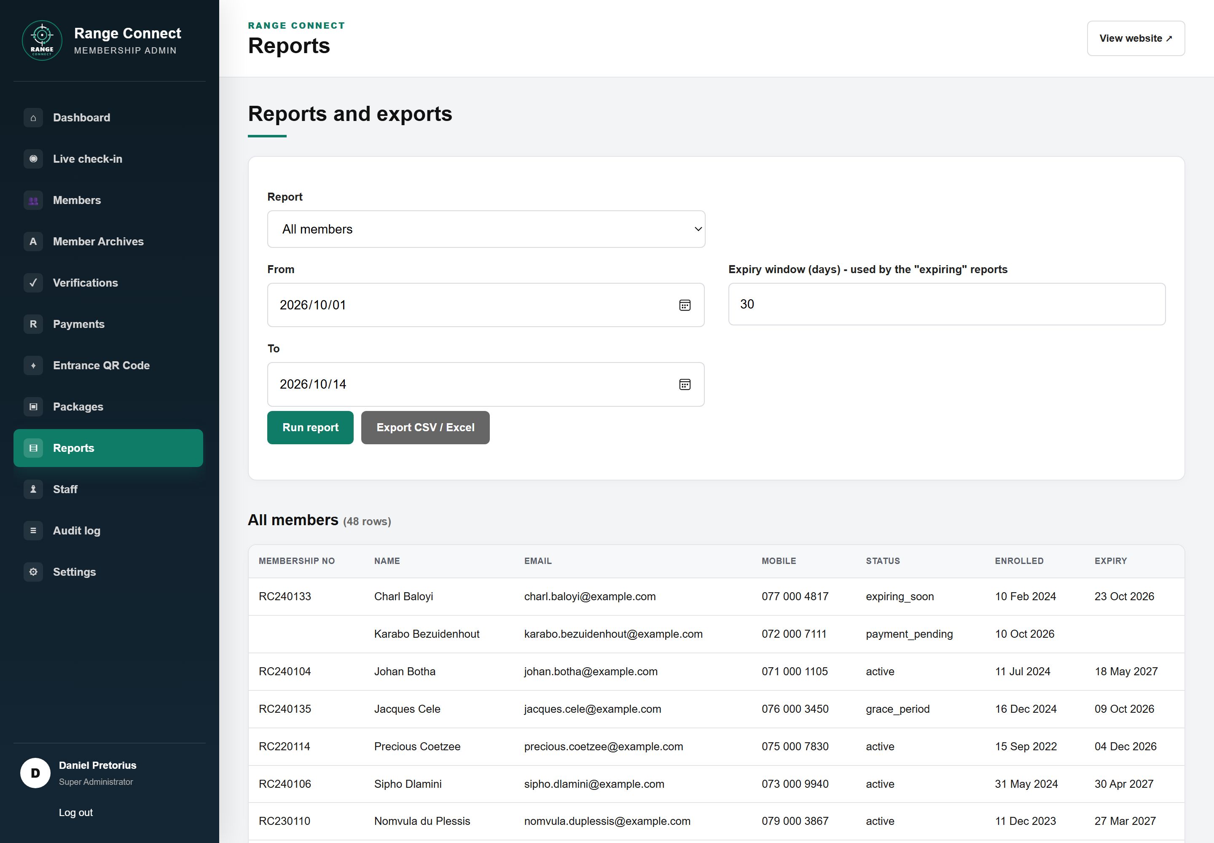Open the Report type dropdown
Image resolution: width=1214 pixels, height=843 pixels.
pyautogui.click(x=486, y=229)
